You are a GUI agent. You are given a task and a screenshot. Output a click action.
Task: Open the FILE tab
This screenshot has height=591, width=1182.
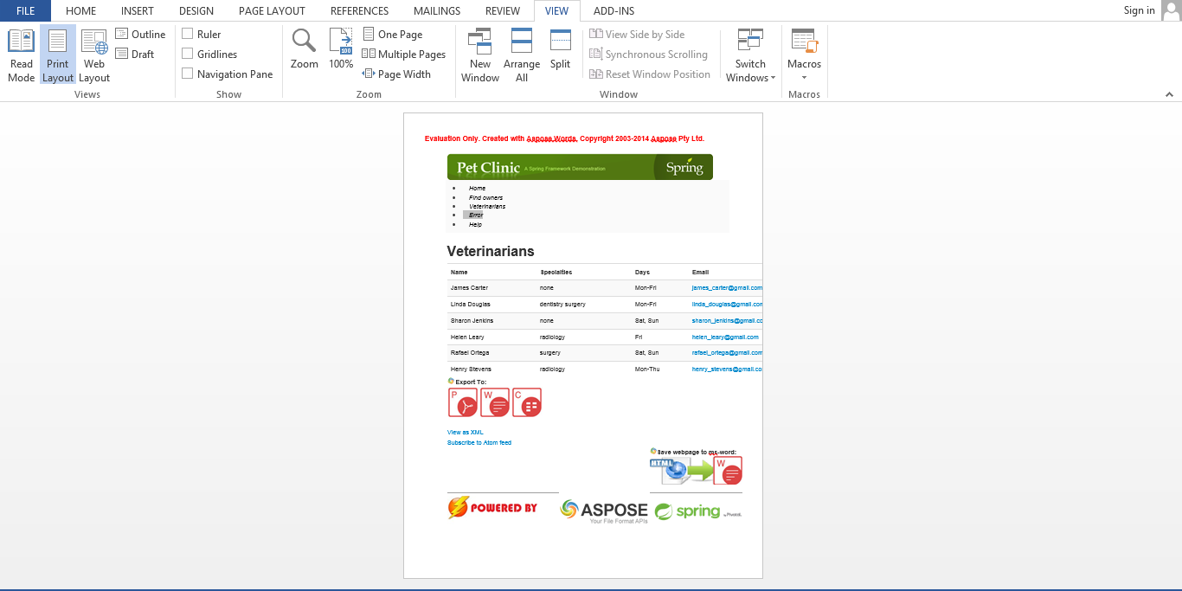pyautogui.click(x=25, y=10)
